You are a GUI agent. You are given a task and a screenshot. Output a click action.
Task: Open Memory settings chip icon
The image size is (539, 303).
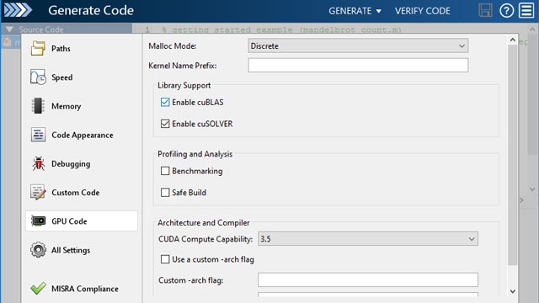click(x=38, y=106)
